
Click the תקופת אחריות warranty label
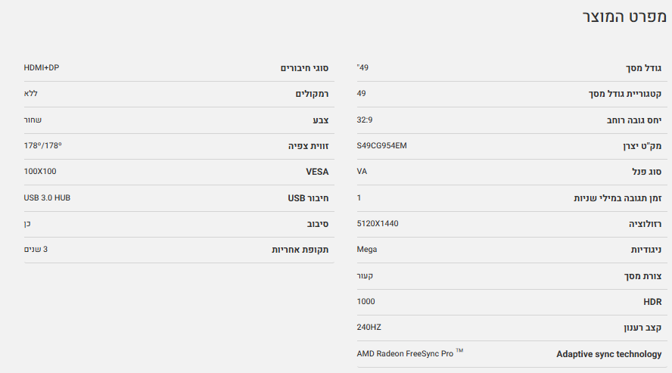click(x=300, y=250)
